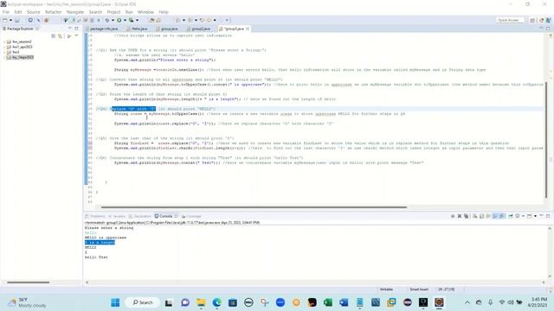Open the Project menu
The height and width of the screenshot is (311, 554).
[113, 12]
